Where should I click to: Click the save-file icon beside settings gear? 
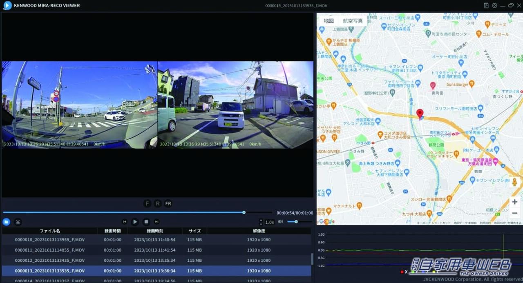pyautogui.click(x=486, y=5)
